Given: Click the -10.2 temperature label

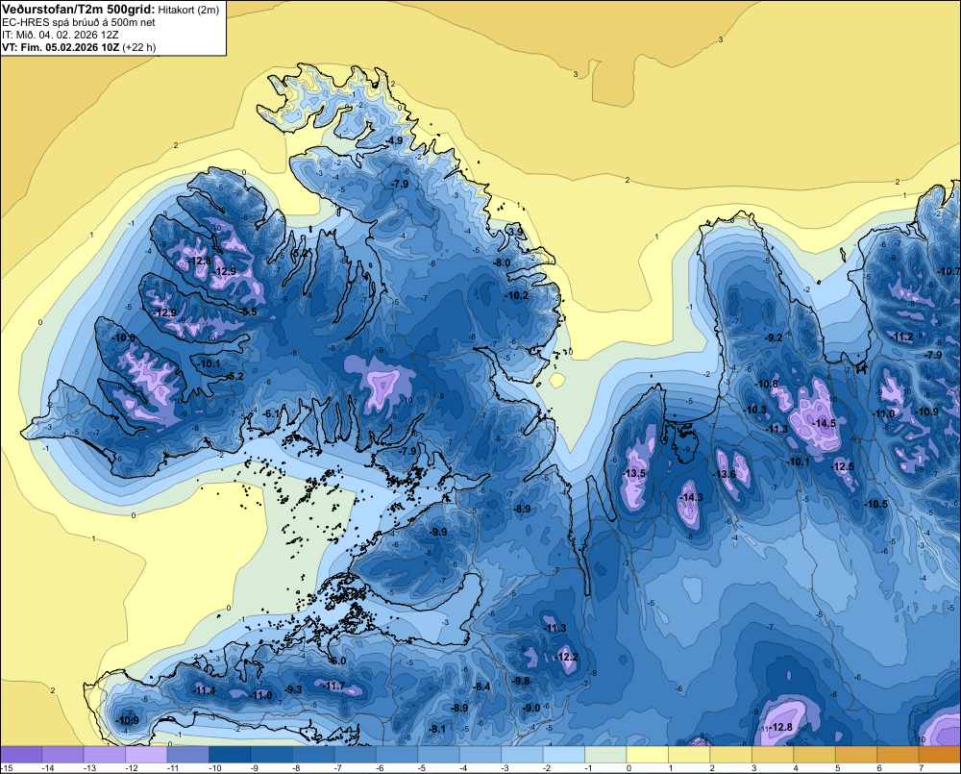Looking at the screenshot, I should pos(517,295).
